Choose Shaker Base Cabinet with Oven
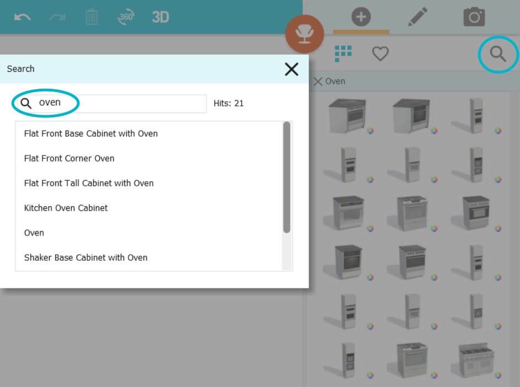Image resolution: width=520 pixels, height=387 pixels. (x=86, y=257)
